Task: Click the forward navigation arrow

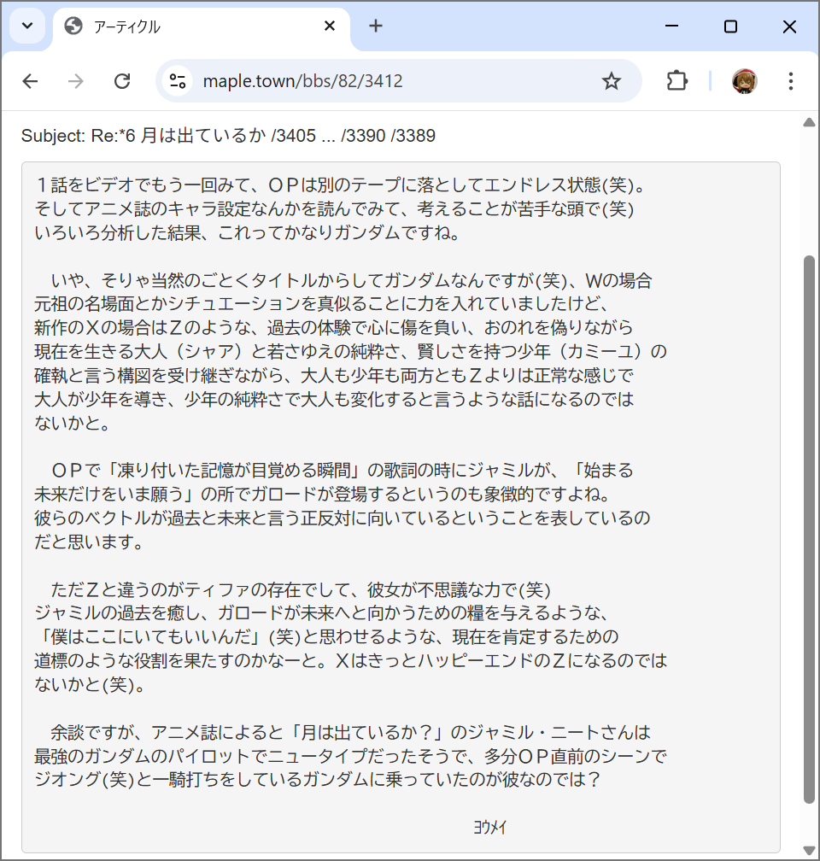Action: click(x=76, y=81)
